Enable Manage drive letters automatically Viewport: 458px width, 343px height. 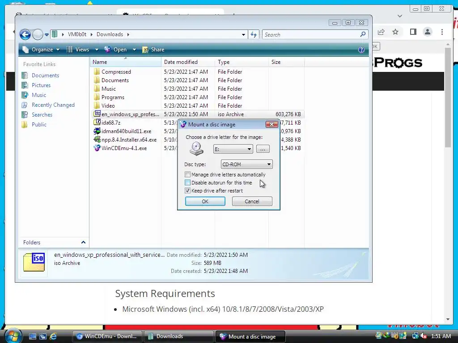pos(187,175)
